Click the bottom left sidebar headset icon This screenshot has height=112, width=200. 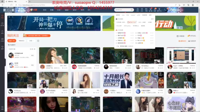click(x=2, y=108)
